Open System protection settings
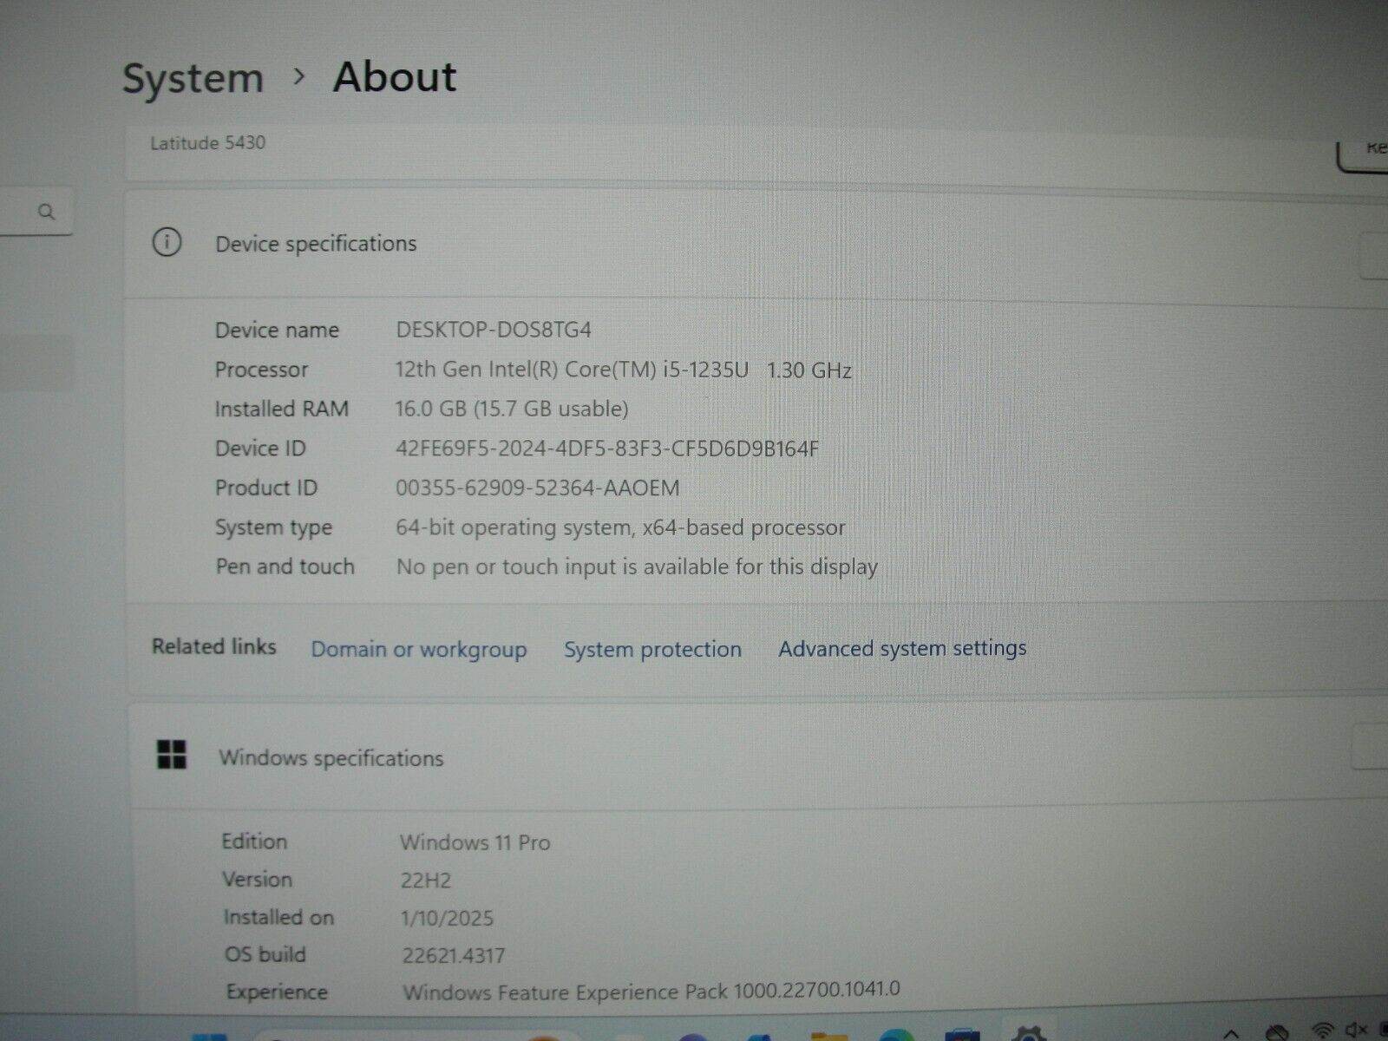Screen dimensions: 1388x1041 652,649
